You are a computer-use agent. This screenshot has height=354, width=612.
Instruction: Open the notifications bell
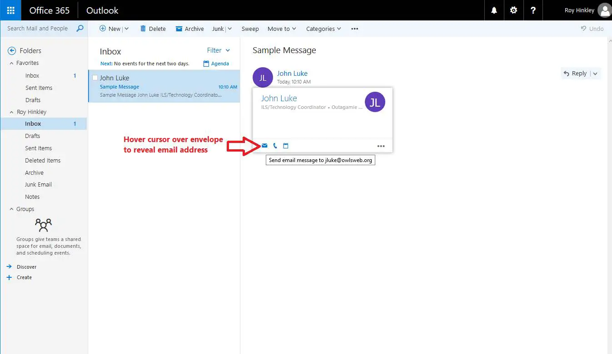click(x=494, y=10)
